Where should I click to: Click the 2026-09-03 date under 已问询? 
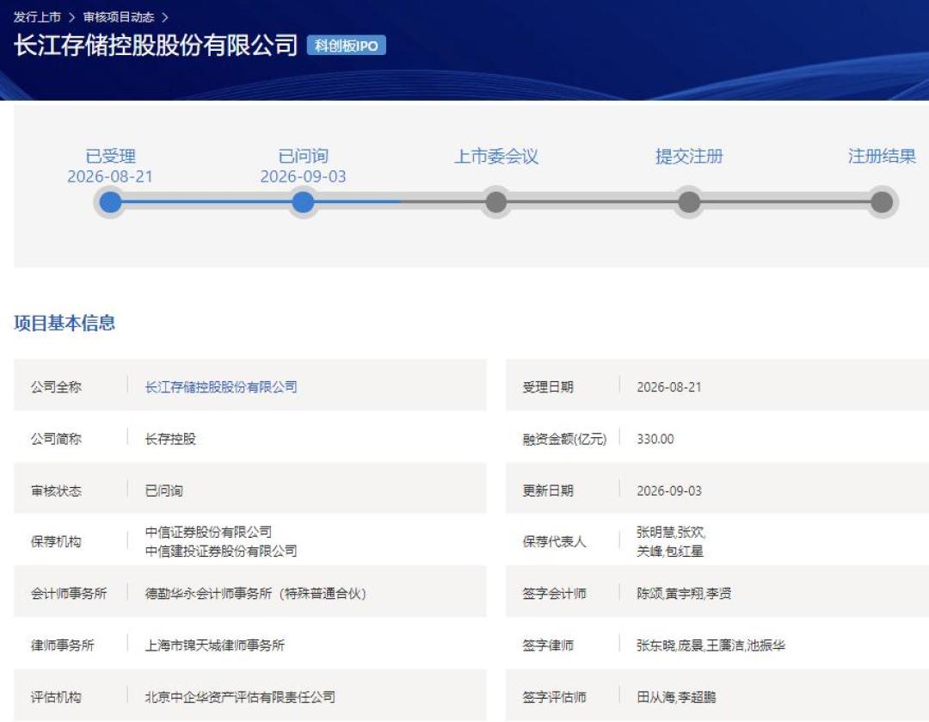click(303, 176)
